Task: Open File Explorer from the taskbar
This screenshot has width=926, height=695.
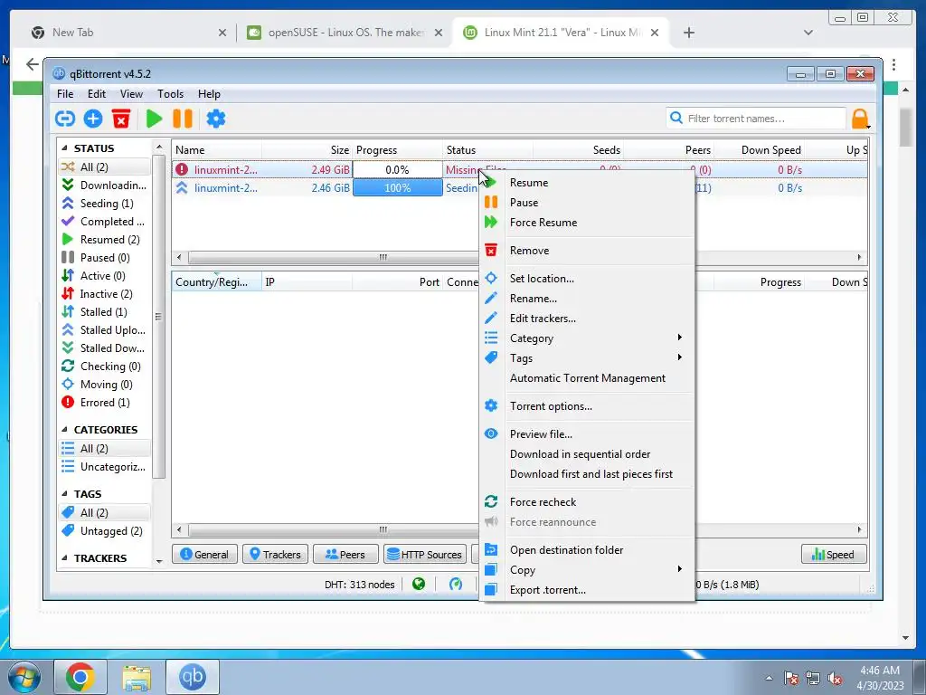Action: (137, 677)
